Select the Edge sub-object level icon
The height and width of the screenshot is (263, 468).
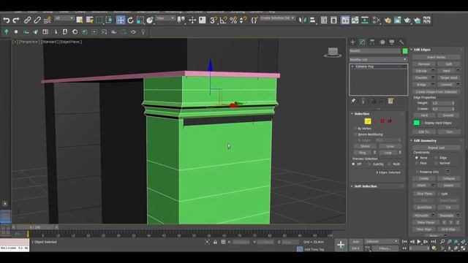coord(368,121)
